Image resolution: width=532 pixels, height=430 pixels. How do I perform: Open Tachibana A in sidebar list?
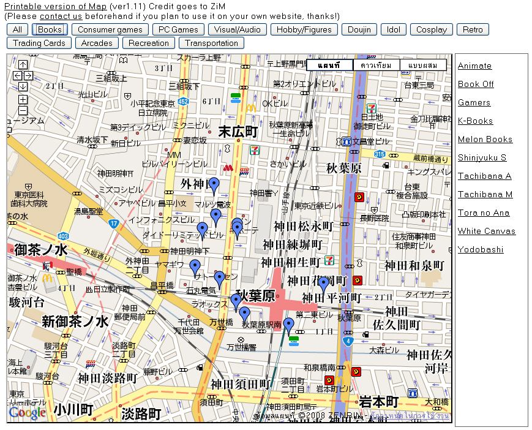(x=484, y=176)
